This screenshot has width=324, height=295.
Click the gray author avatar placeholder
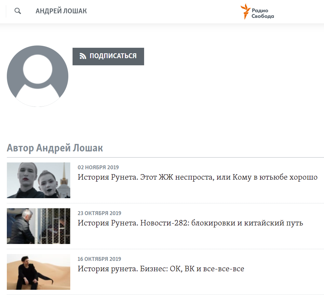point(38,76)
